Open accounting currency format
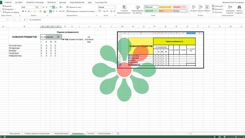The width and height of the screenshot is (245, 138). tap(100, 11)
